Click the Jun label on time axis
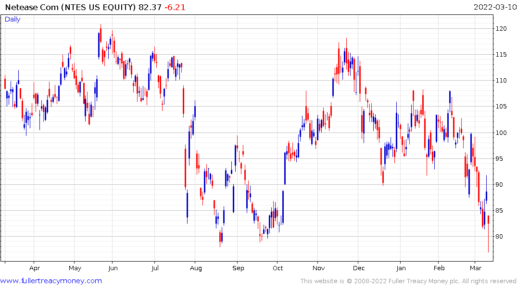Screen dimensions: 517x288 113,268
